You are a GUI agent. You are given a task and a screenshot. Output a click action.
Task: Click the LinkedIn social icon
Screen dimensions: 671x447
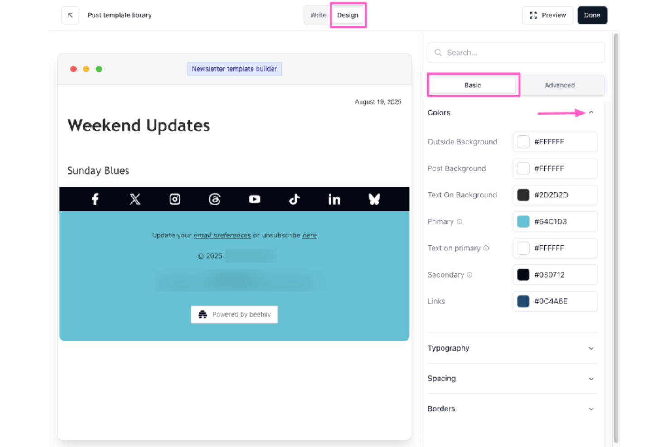pos(334,199)
